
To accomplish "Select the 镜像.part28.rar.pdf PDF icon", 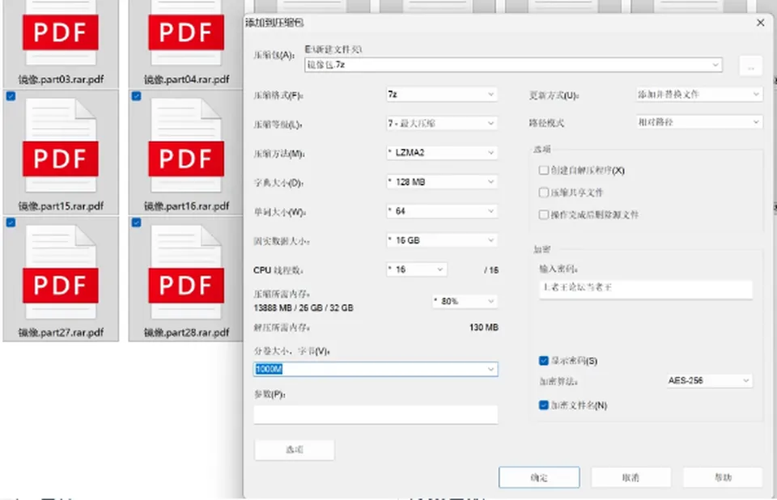I will (186, 272).
